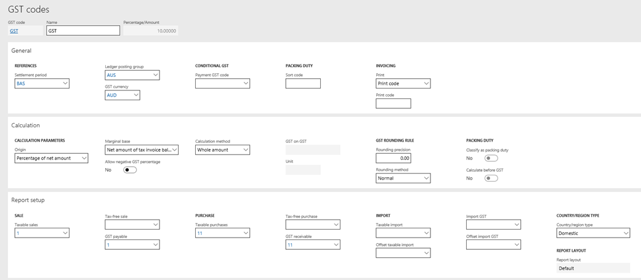Toggle Calculate before GST switch
641x280 pixels.
[x=491, y=178]
